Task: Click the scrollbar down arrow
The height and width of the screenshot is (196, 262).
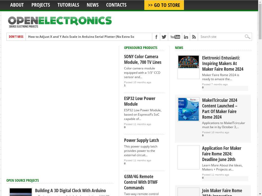Action: pyautogui.click(x=260, y=194)
